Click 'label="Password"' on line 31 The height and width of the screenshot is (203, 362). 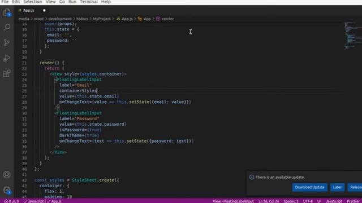click(x=79, y=119)
